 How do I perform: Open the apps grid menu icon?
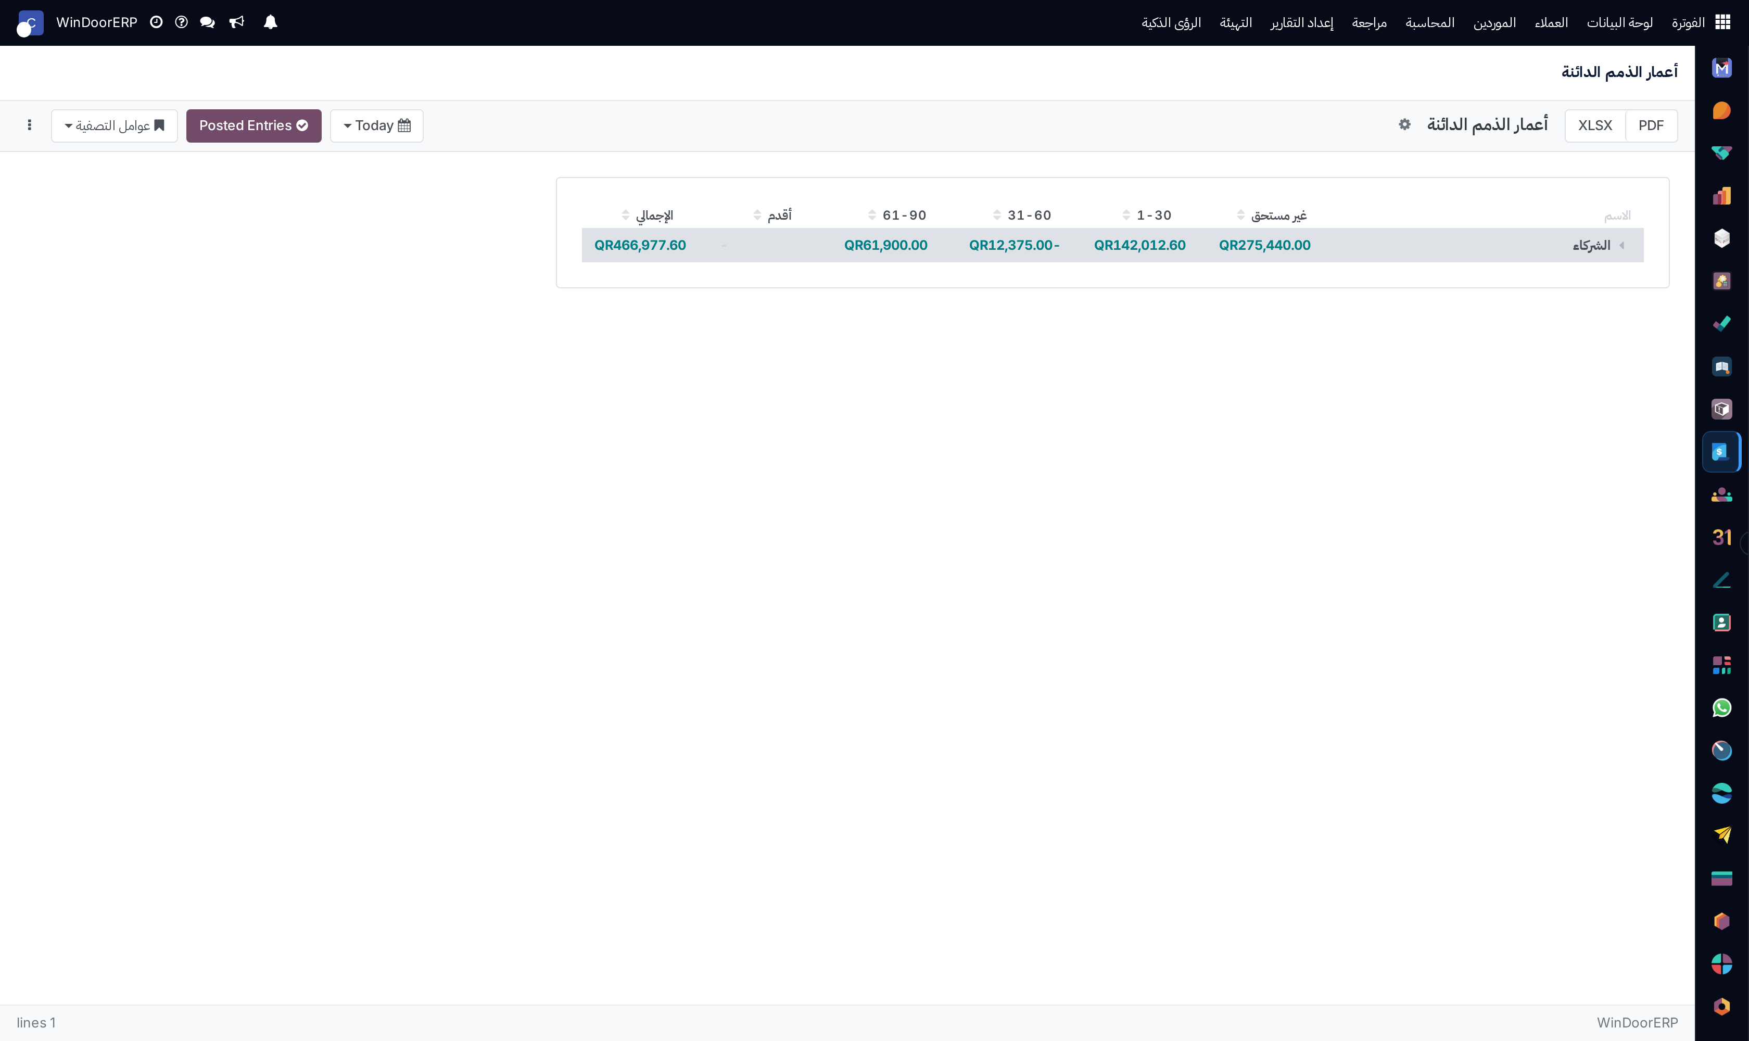1722,22
